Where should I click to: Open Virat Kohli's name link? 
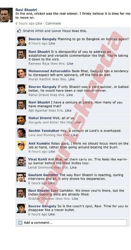(x=37, y=159)
